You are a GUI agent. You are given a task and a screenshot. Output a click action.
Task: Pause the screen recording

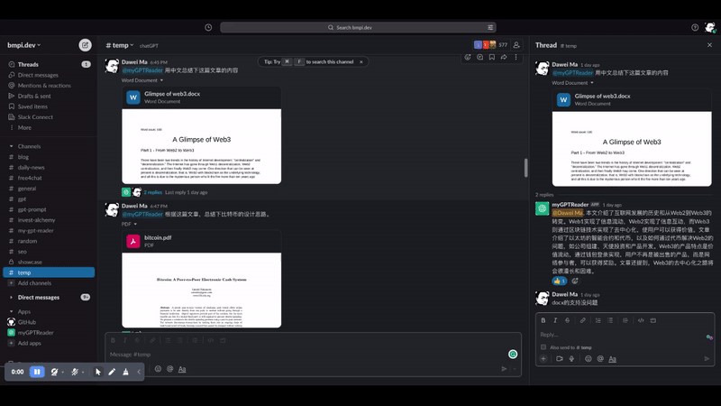point(37,372)
